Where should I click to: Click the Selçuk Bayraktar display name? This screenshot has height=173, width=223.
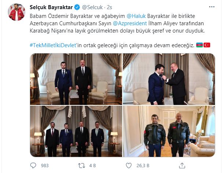point(51,7)
